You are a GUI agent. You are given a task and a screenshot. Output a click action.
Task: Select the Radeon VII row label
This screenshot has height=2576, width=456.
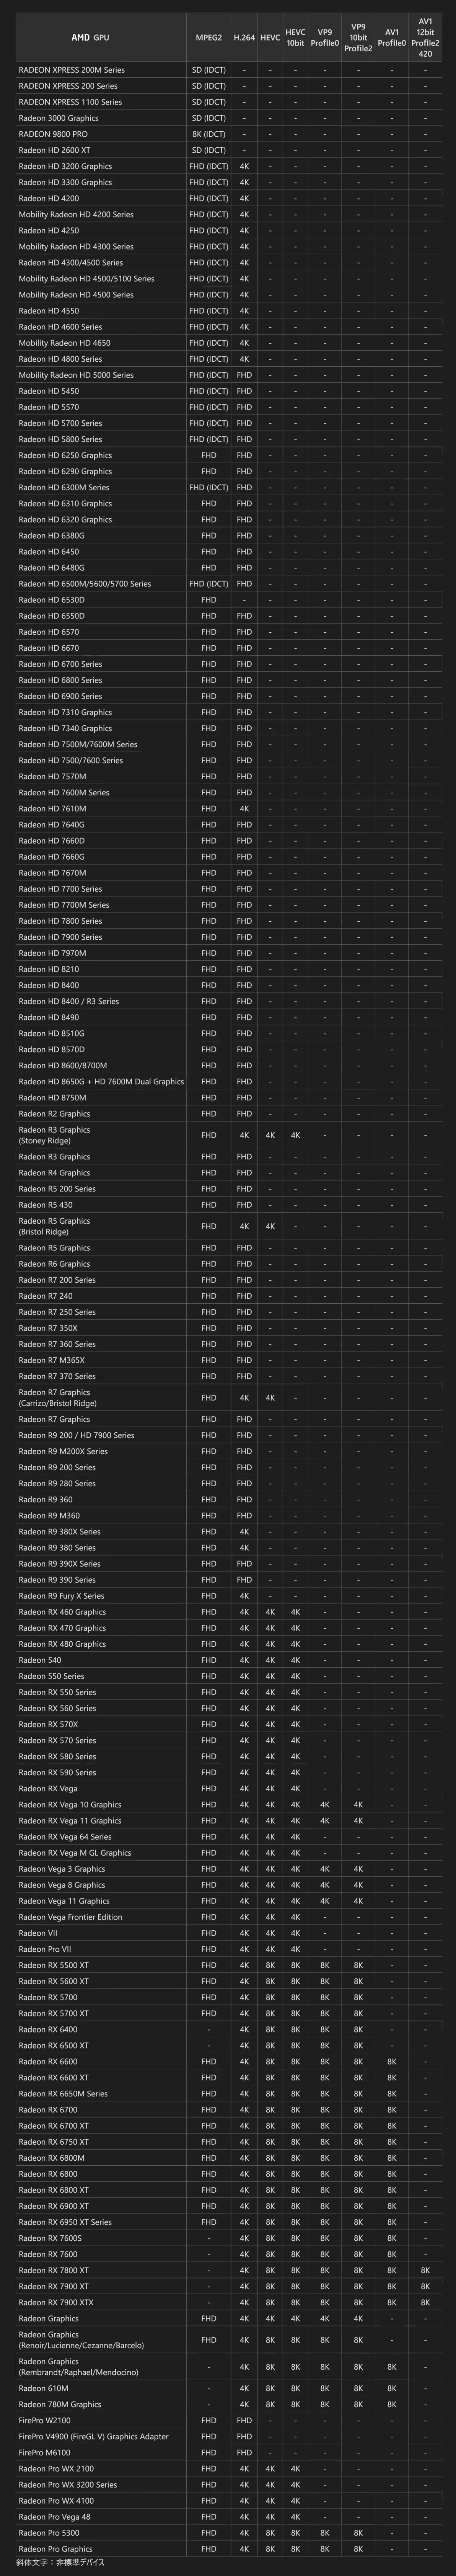pos(38,1933)
